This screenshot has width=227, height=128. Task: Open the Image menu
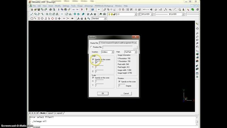80,6
